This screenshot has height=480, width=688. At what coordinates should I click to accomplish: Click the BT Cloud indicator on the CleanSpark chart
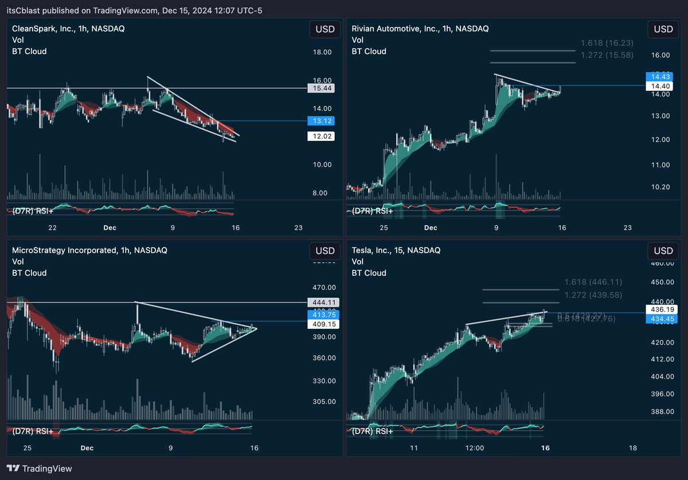tap(29, 51)
